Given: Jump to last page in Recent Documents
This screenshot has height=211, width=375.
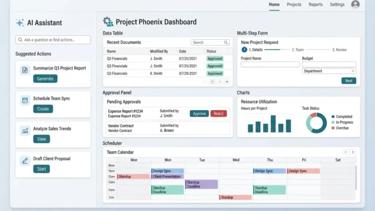Looking at the screenshot, I should click(x=227, y=82).
